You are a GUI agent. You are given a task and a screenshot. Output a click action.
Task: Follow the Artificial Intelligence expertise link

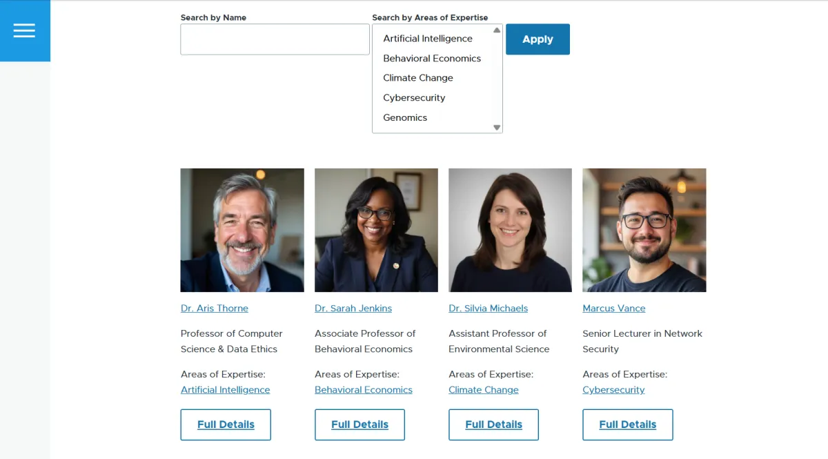[225, 390]
